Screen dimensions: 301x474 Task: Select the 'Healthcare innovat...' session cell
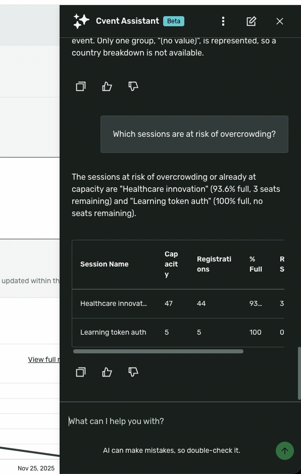[114, 303]
